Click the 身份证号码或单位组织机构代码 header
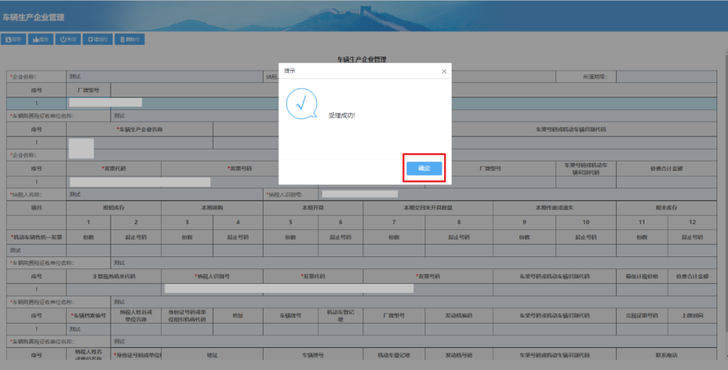Screen dimensions: 728x370 (x=187, y=316)
